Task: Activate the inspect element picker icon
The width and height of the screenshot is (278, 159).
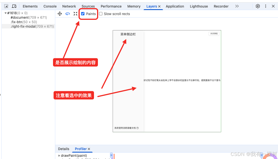Action: 6,6
